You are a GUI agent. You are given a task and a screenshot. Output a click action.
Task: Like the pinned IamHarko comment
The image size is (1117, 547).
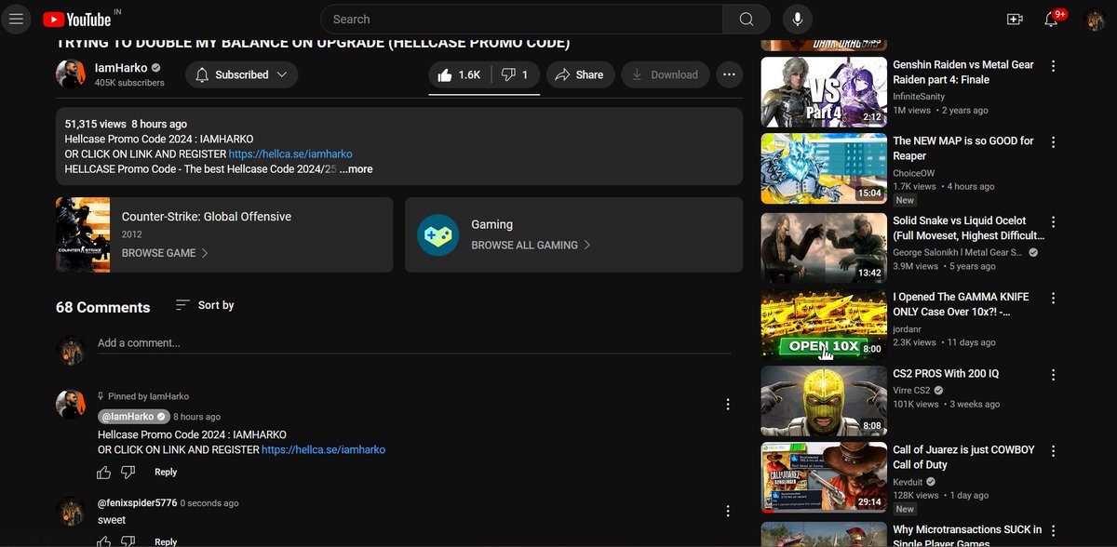(104, 473)
